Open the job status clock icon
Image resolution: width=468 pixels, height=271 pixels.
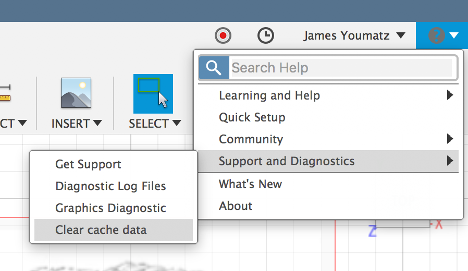(x=266, y=35)
